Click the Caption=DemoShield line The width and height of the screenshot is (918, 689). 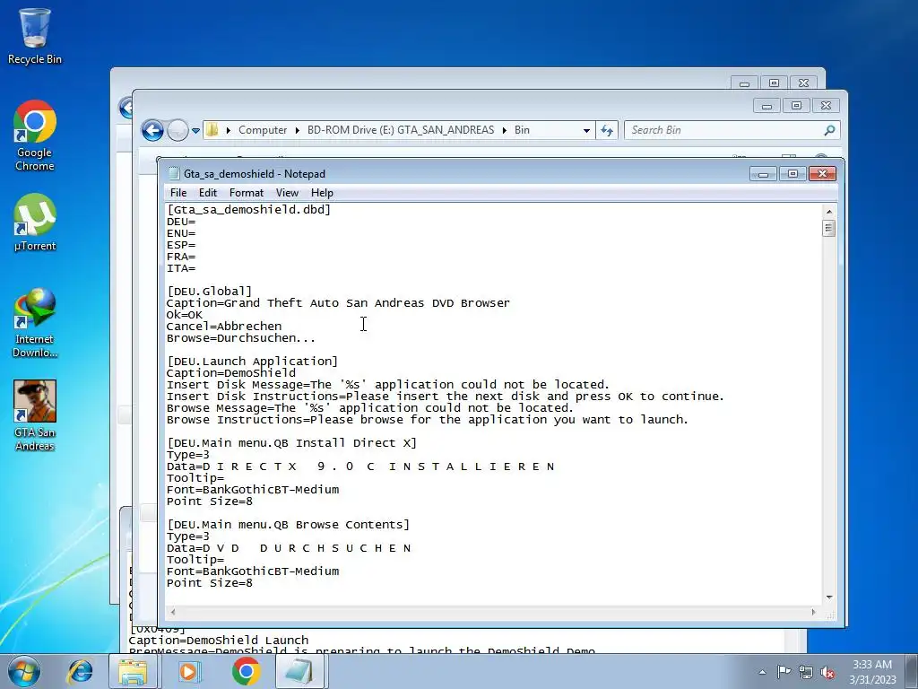230,373
